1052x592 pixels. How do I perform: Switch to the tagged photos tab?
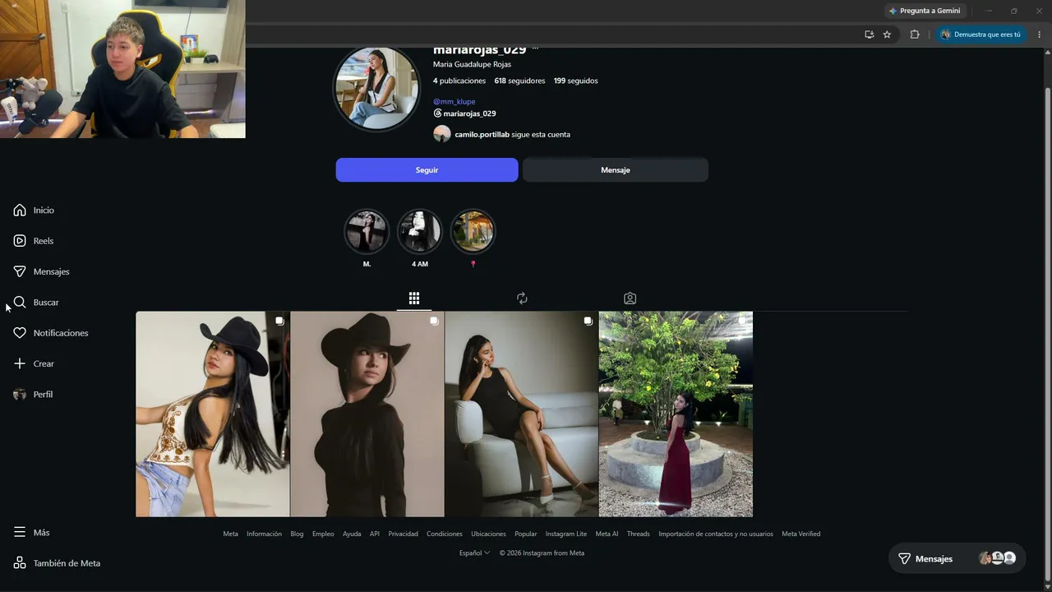point(630,298)
